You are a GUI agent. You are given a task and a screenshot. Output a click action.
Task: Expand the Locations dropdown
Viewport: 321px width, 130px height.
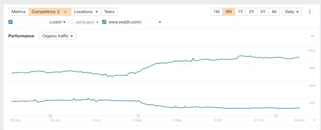coord(86,12)
